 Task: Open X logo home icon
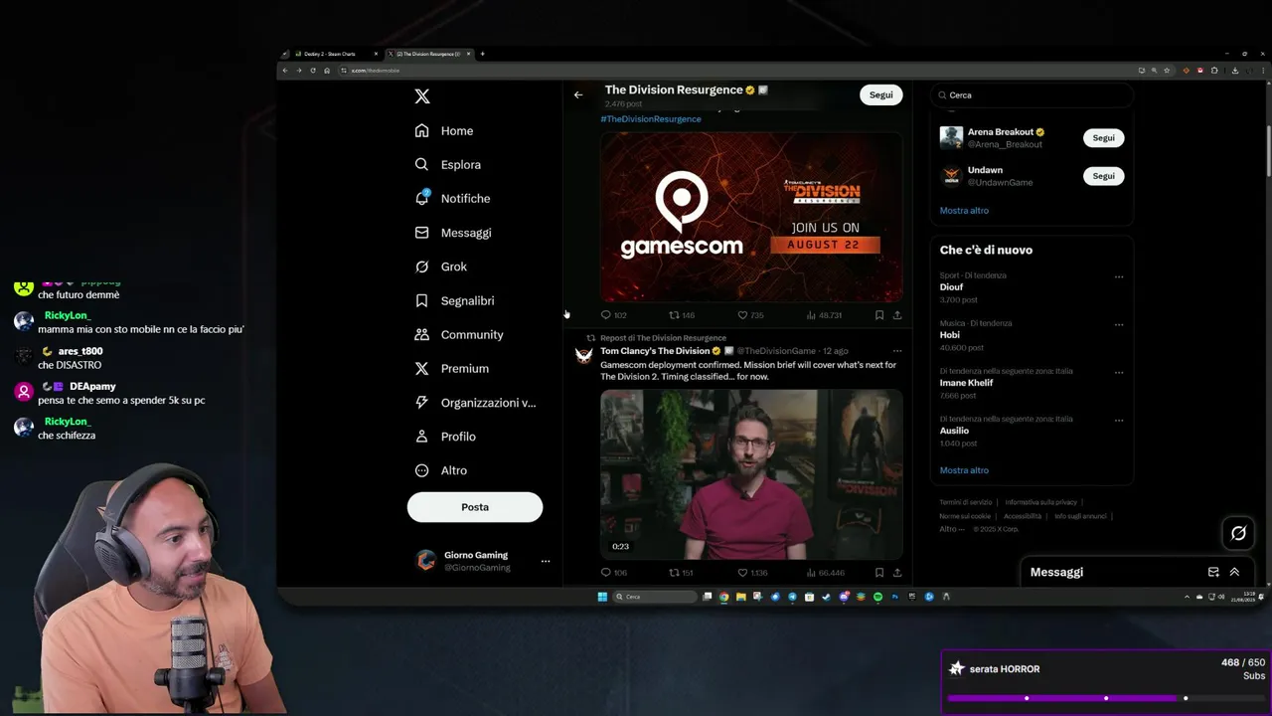pos(422,96)
